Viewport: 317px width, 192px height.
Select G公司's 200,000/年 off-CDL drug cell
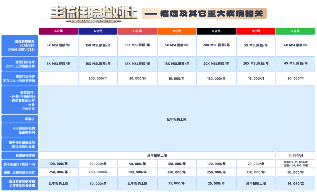pyautogui.click(x=97, y=78)
